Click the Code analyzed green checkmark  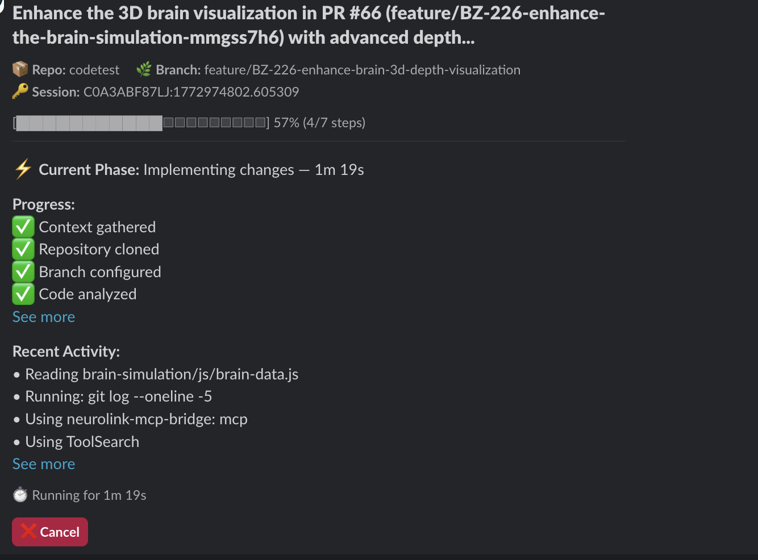pyautogui.click(x=23, y=294)
